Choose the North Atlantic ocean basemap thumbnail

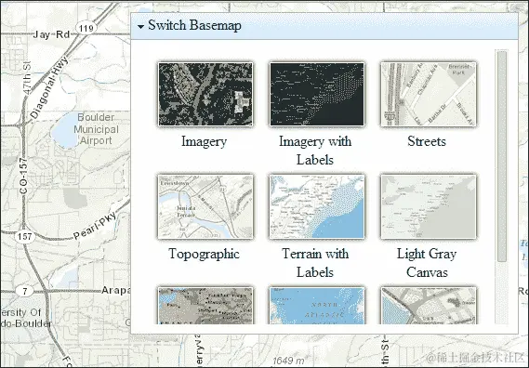pyautogui.click(x=317, y=306)
